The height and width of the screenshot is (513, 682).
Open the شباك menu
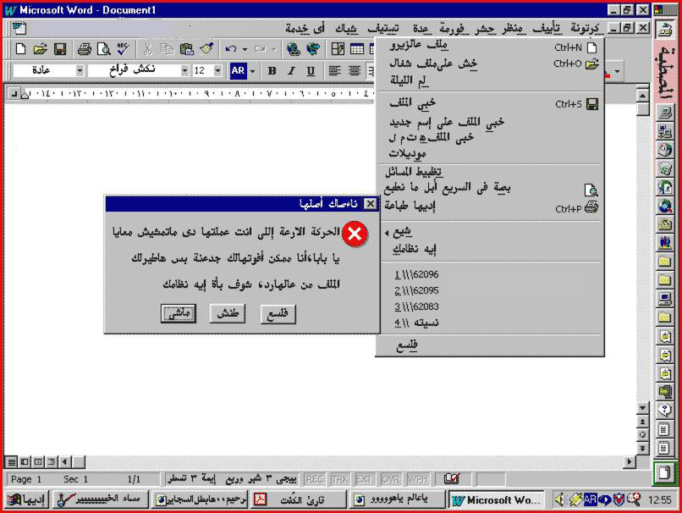point(347,29)
